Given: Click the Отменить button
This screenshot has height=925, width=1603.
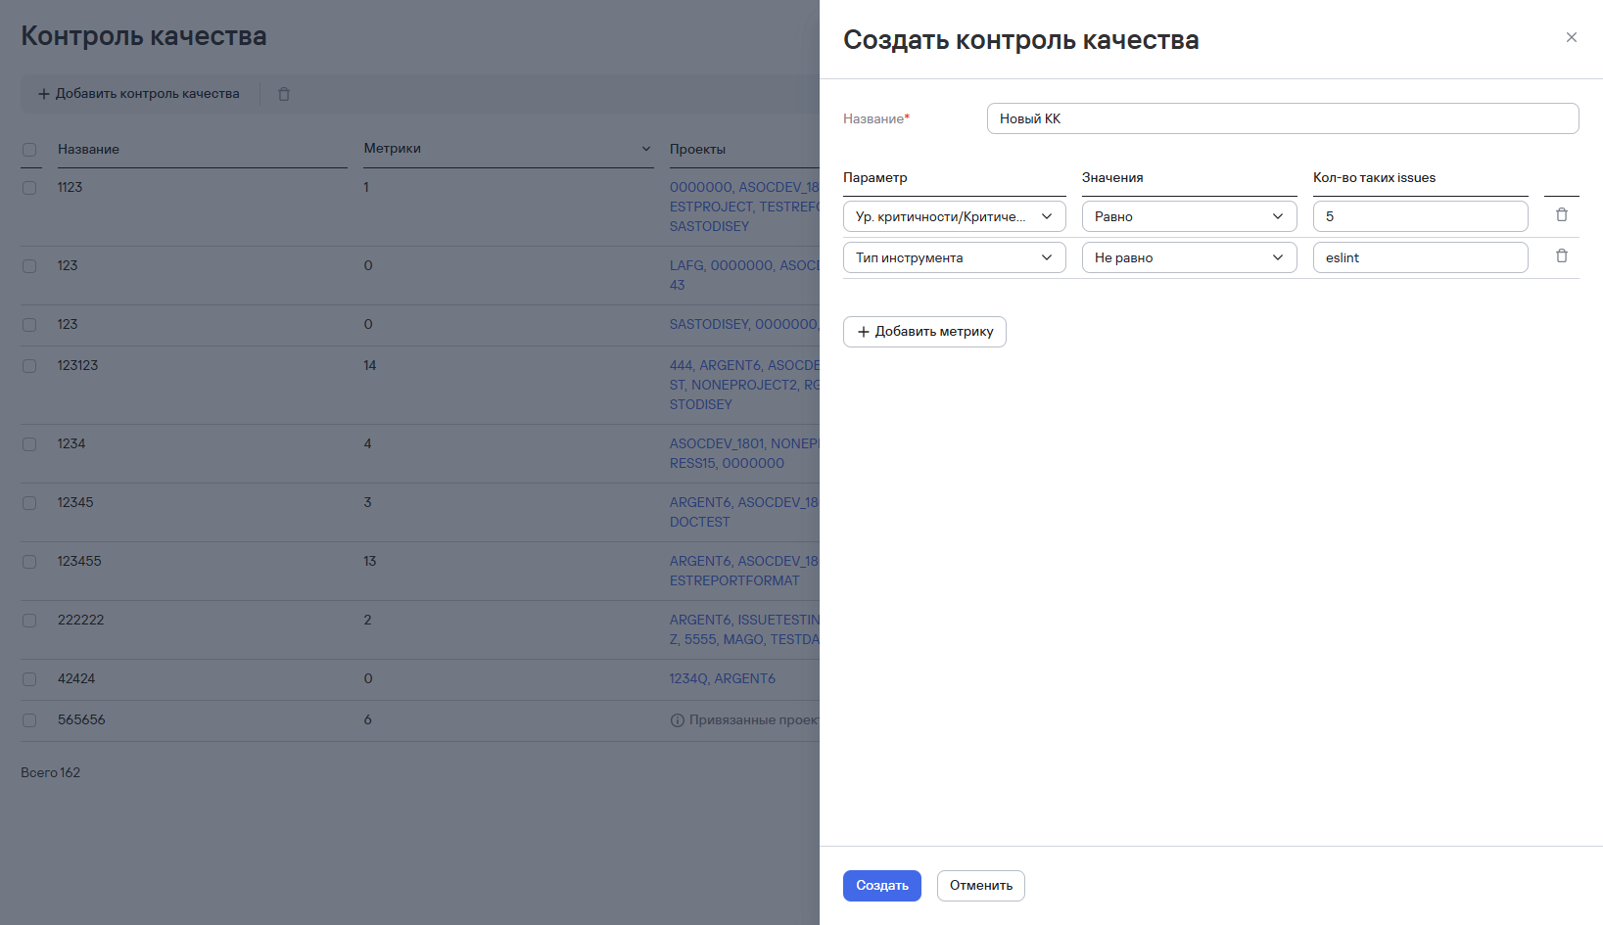Looking at the screenshot, I should [980, 886].
